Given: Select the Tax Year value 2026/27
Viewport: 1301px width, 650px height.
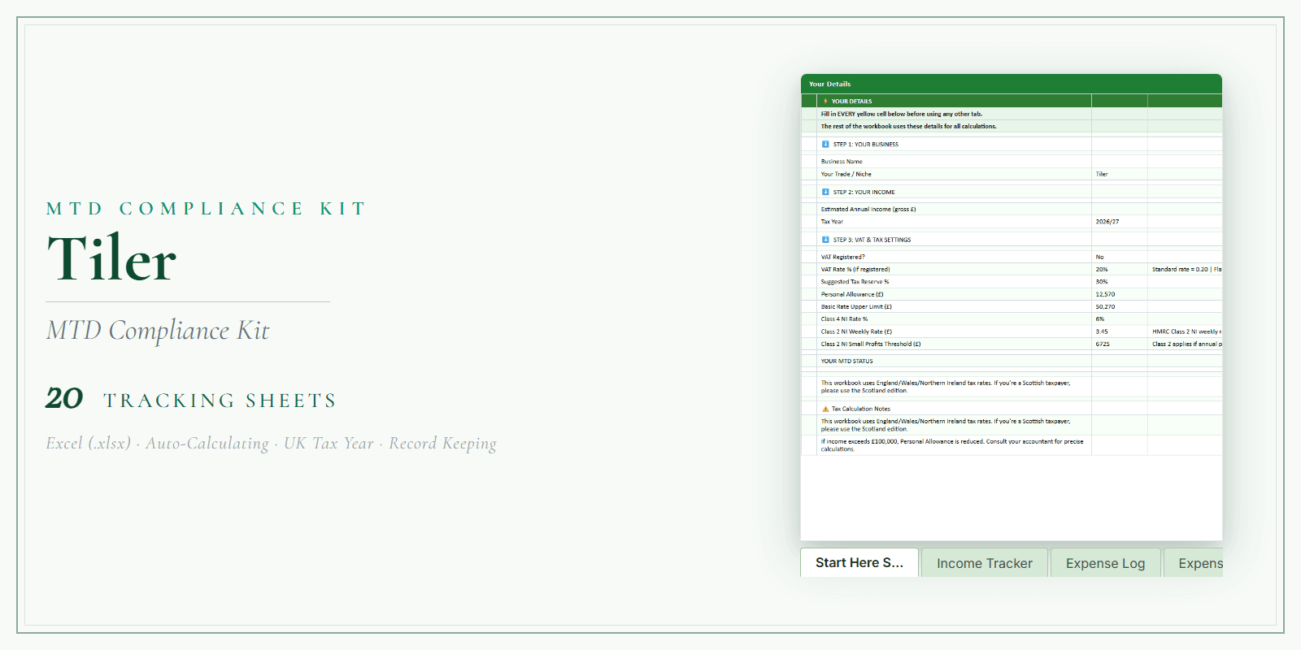Looking at the screenshot, I should coord(1119,221).
